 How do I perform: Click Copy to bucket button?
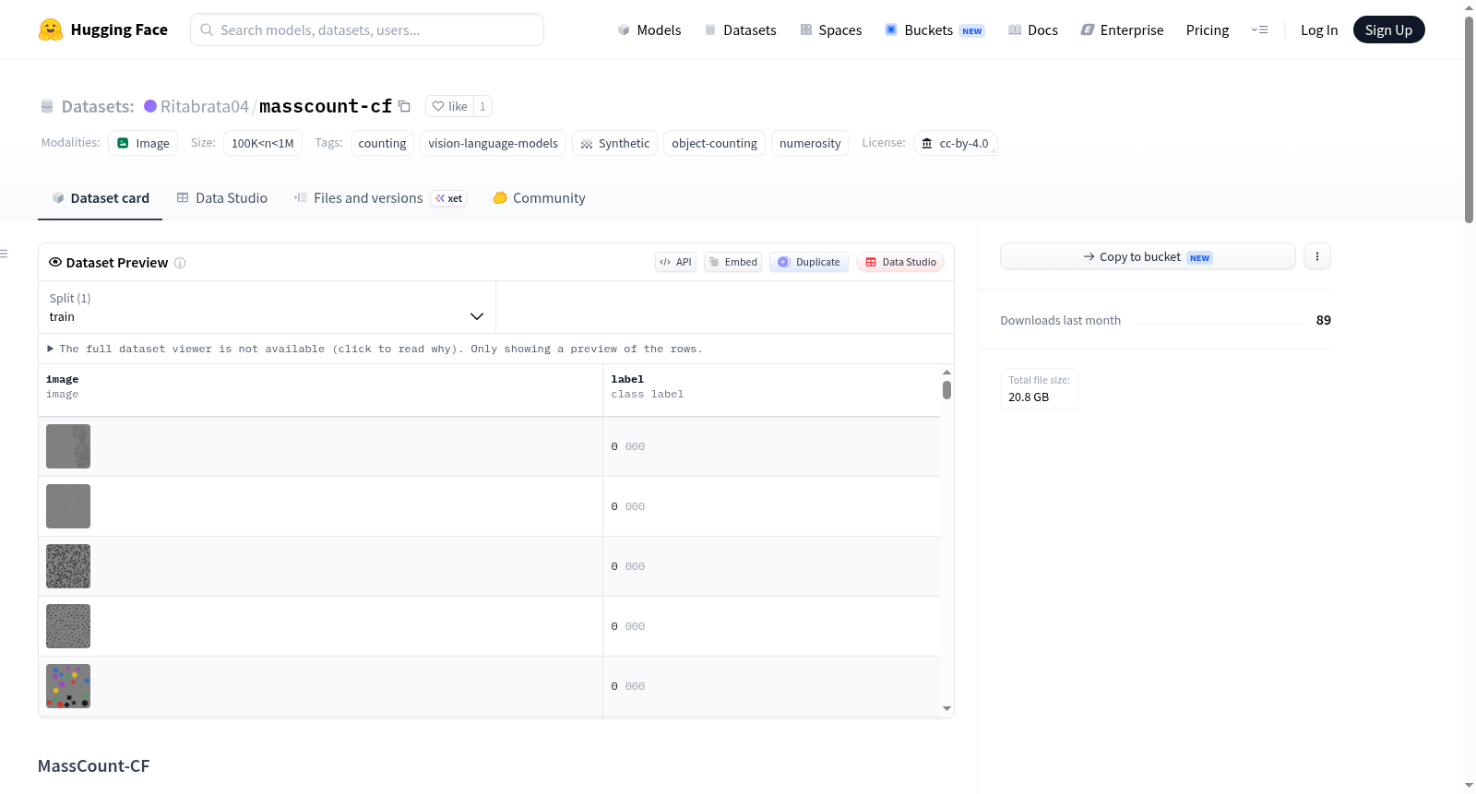1148,256
